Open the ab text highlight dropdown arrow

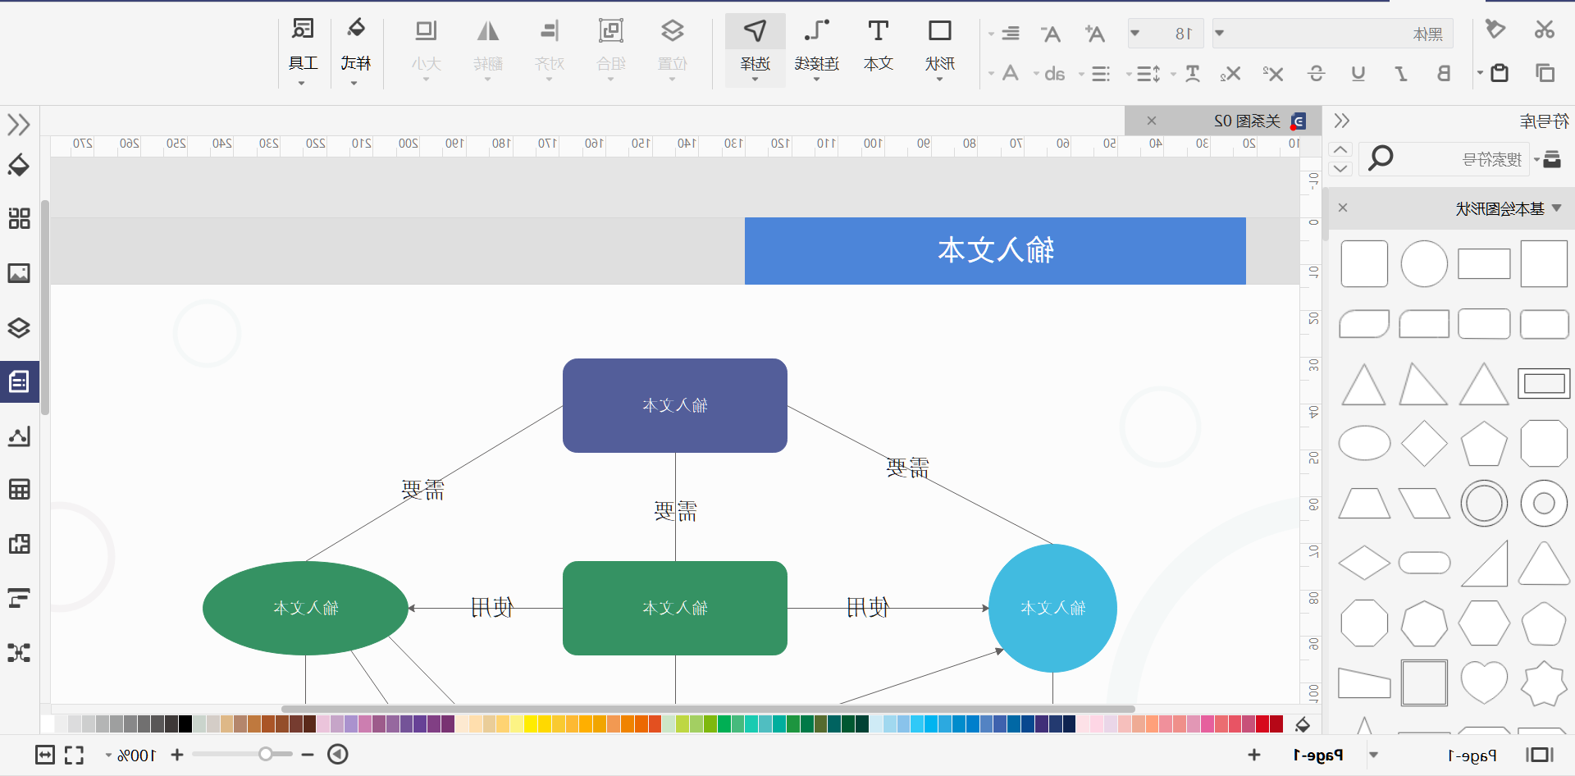point(1037,74)
